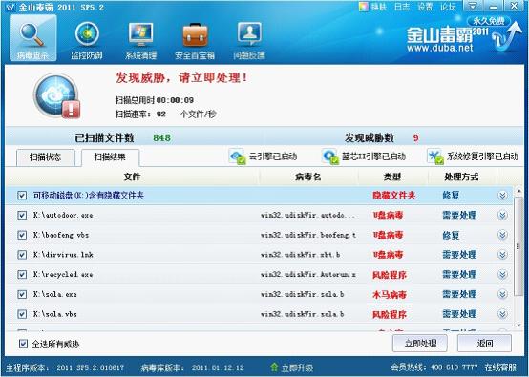Click the results list vertical scrollbar thumb
This screenshot has height=377, width=529.
(x=518, y=246)
